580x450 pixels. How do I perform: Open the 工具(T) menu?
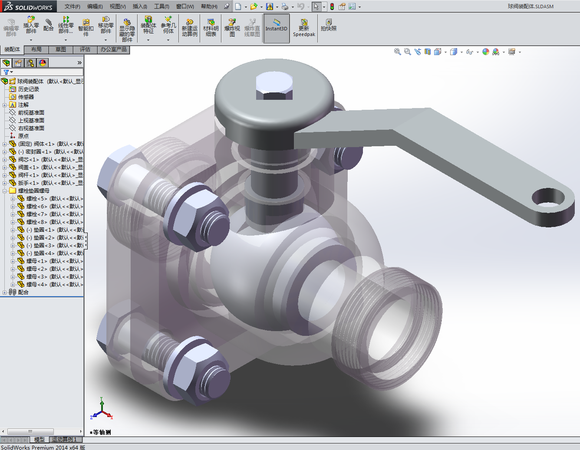(161, 7)
